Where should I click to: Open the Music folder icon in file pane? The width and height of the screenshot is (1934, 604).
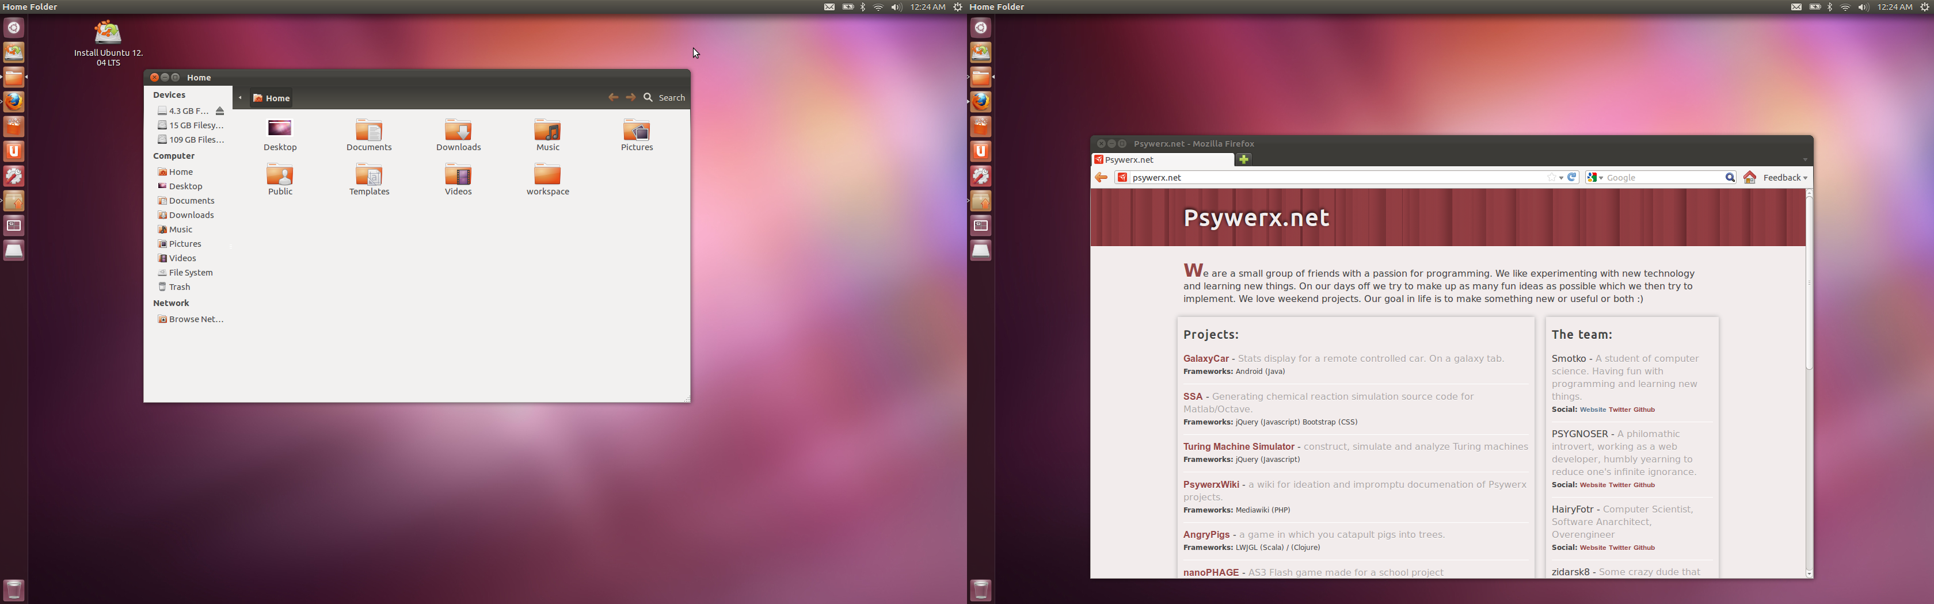(547, 129)
